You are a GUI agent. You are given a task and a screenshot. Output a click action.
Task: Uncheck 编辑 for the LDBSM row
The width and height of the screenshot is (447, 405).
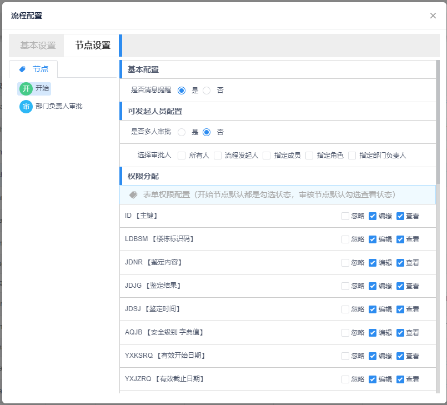coord(373,239)
